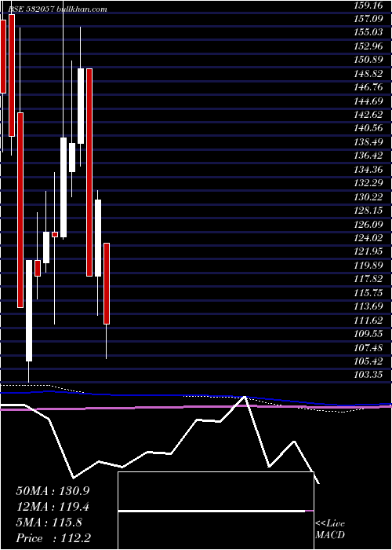
Task: Click the <<Live MACD label
Action: (330, 530)
